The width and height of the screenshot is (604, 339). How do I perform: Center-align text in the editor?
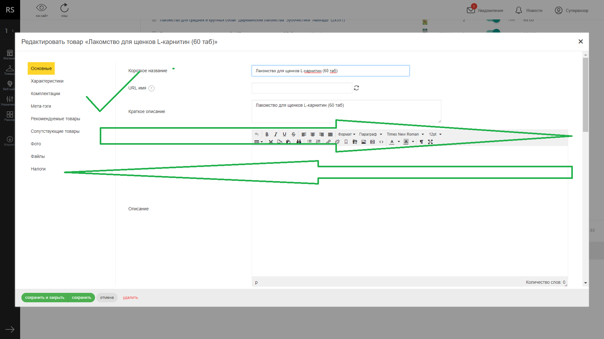313,134
